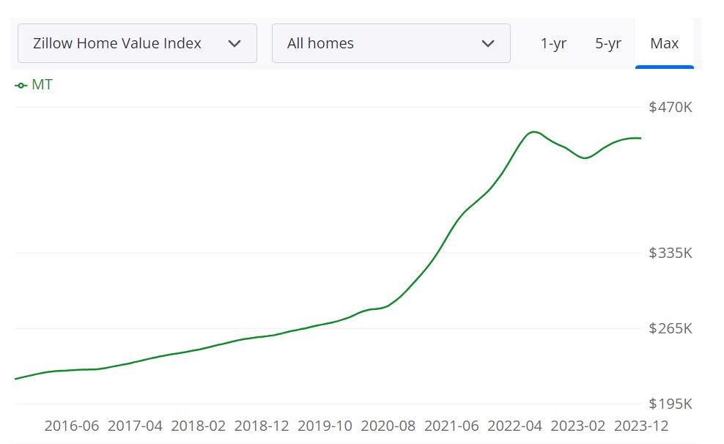Select the start point of the MT line
The height and width of the screenshot is (444, 724).
pos(15,379)
